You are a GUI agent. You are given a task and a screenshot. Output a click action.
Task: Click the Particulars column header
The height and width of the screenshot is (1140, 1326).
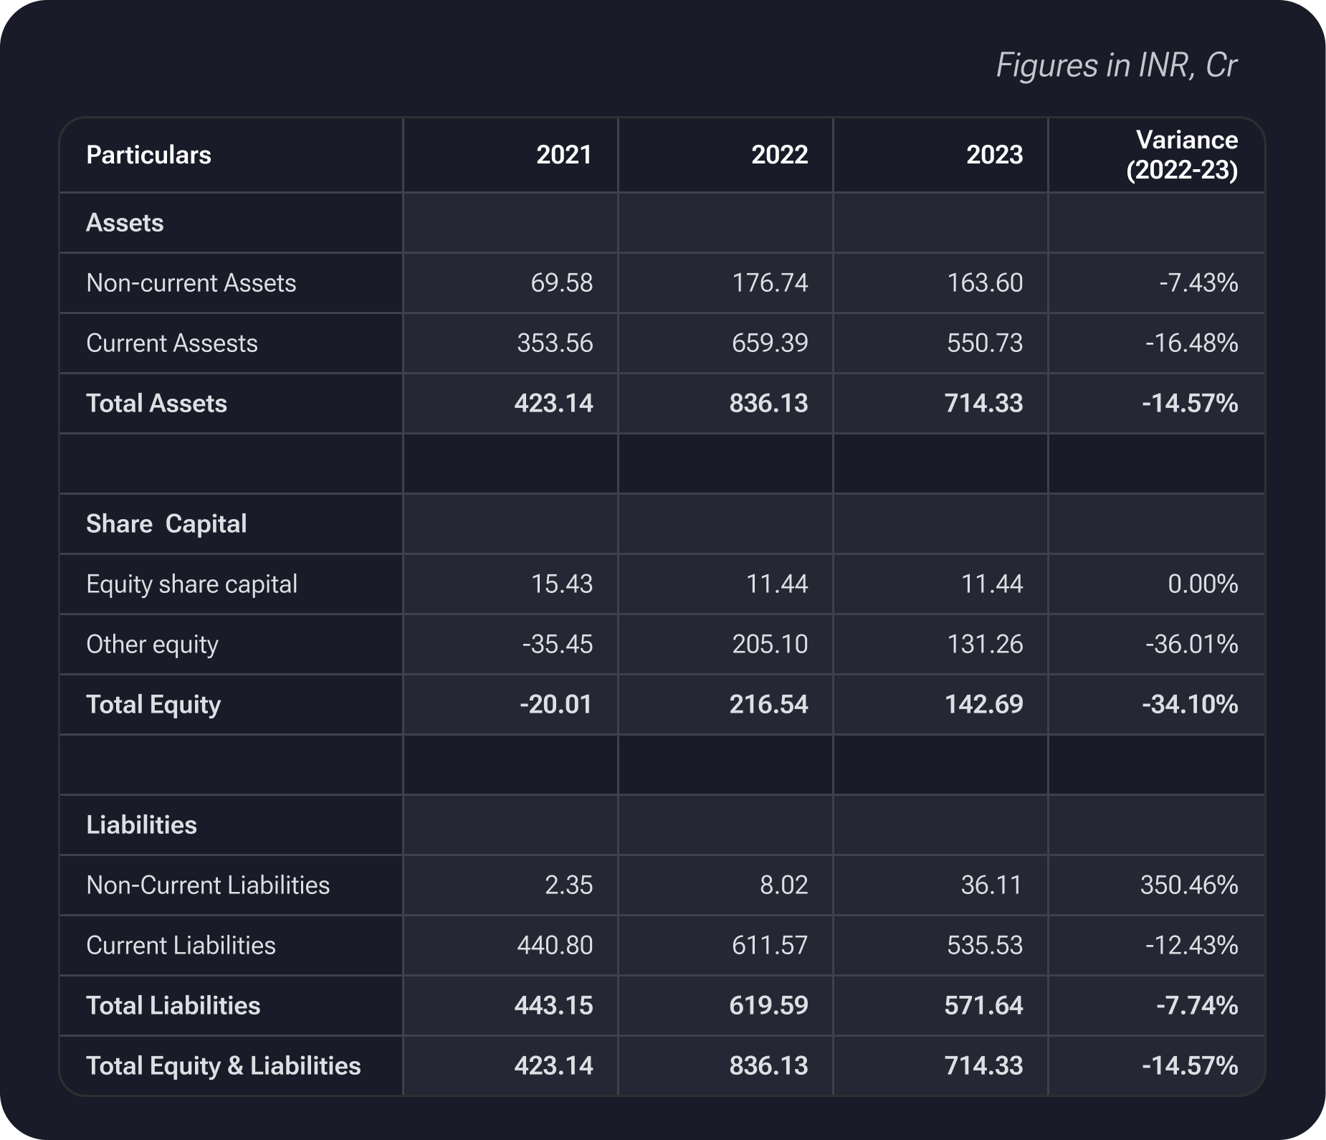point(148,155)
